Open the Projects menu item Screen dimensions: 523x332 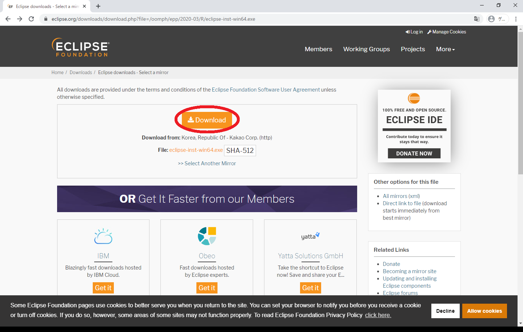pos(413,49)
